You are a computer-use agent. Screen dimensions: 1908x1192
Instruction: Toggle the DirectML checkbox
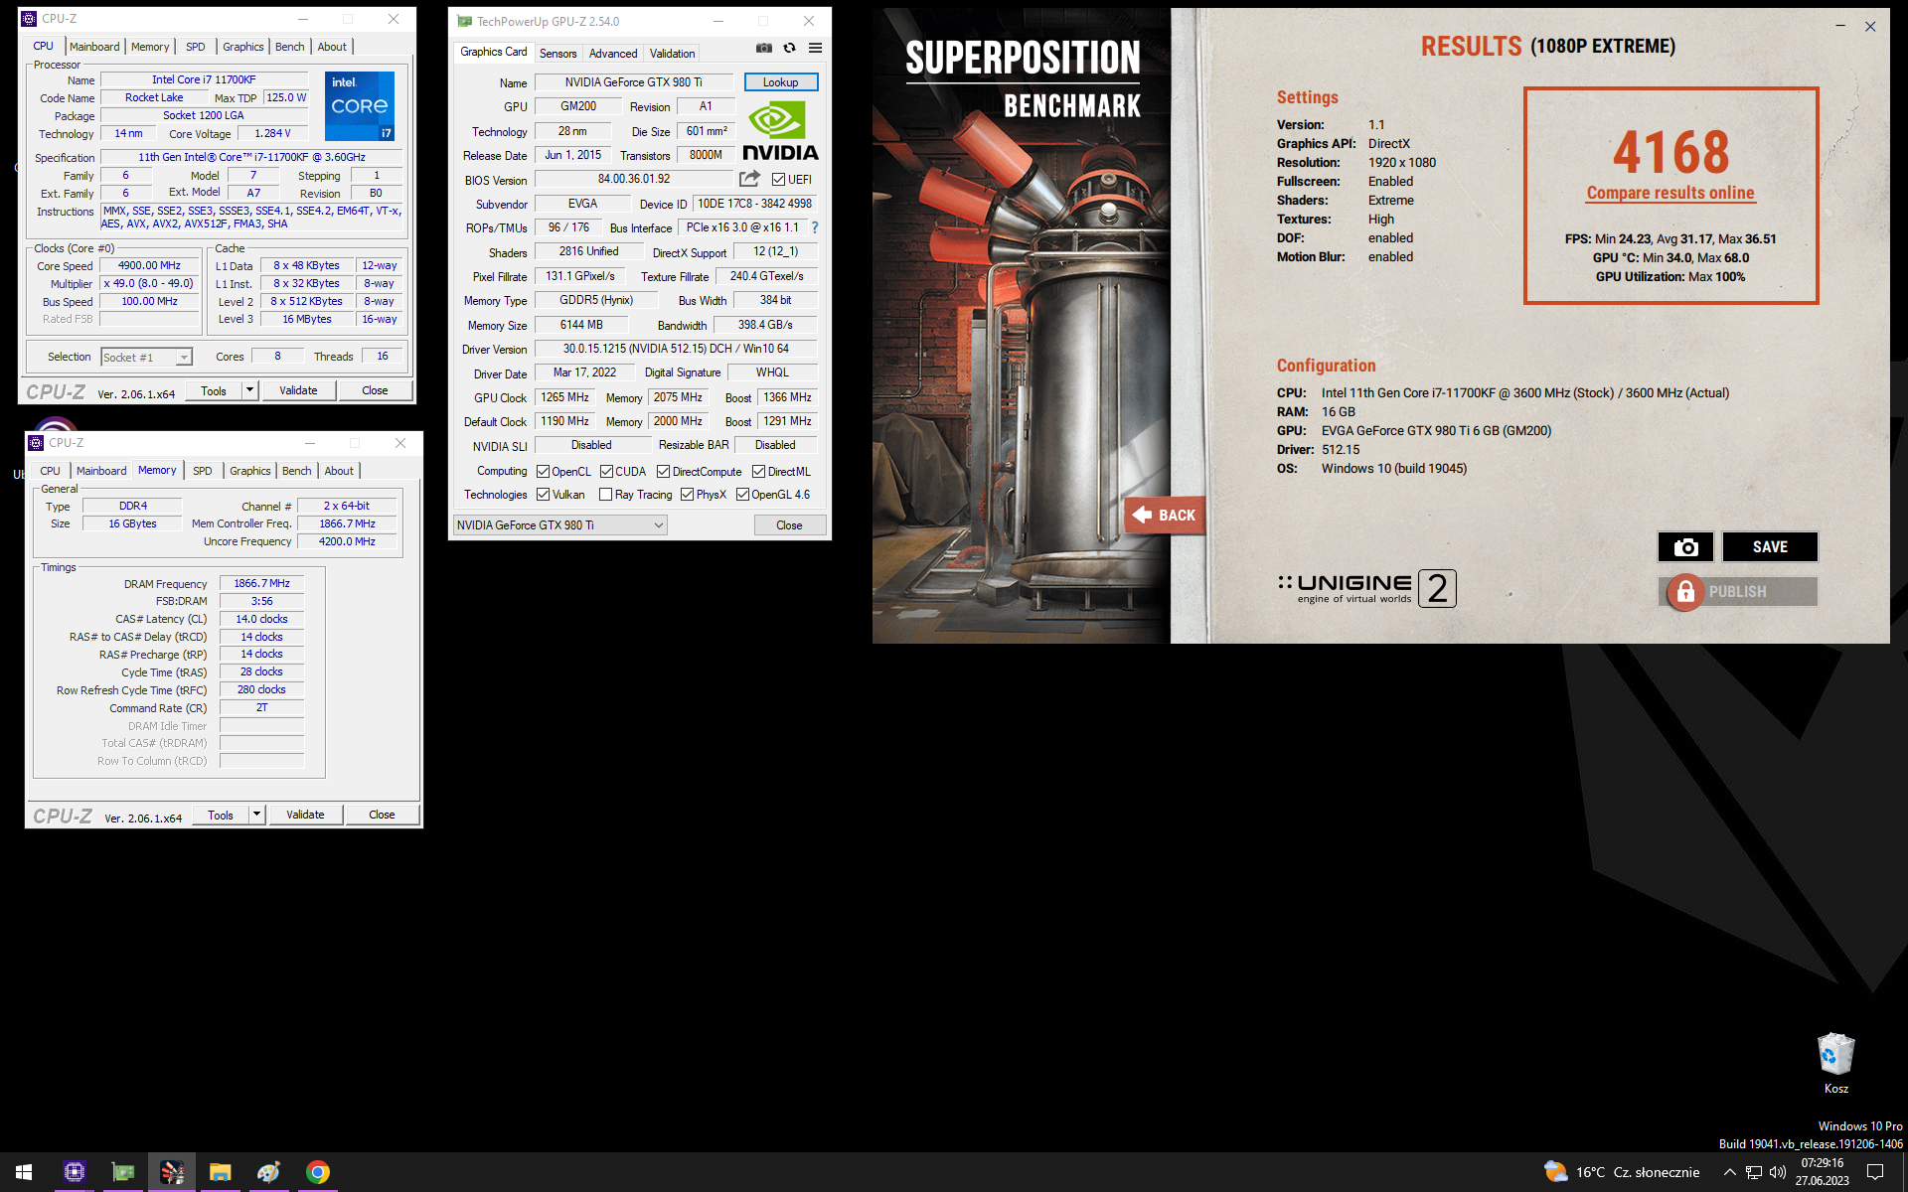point(758,472)
